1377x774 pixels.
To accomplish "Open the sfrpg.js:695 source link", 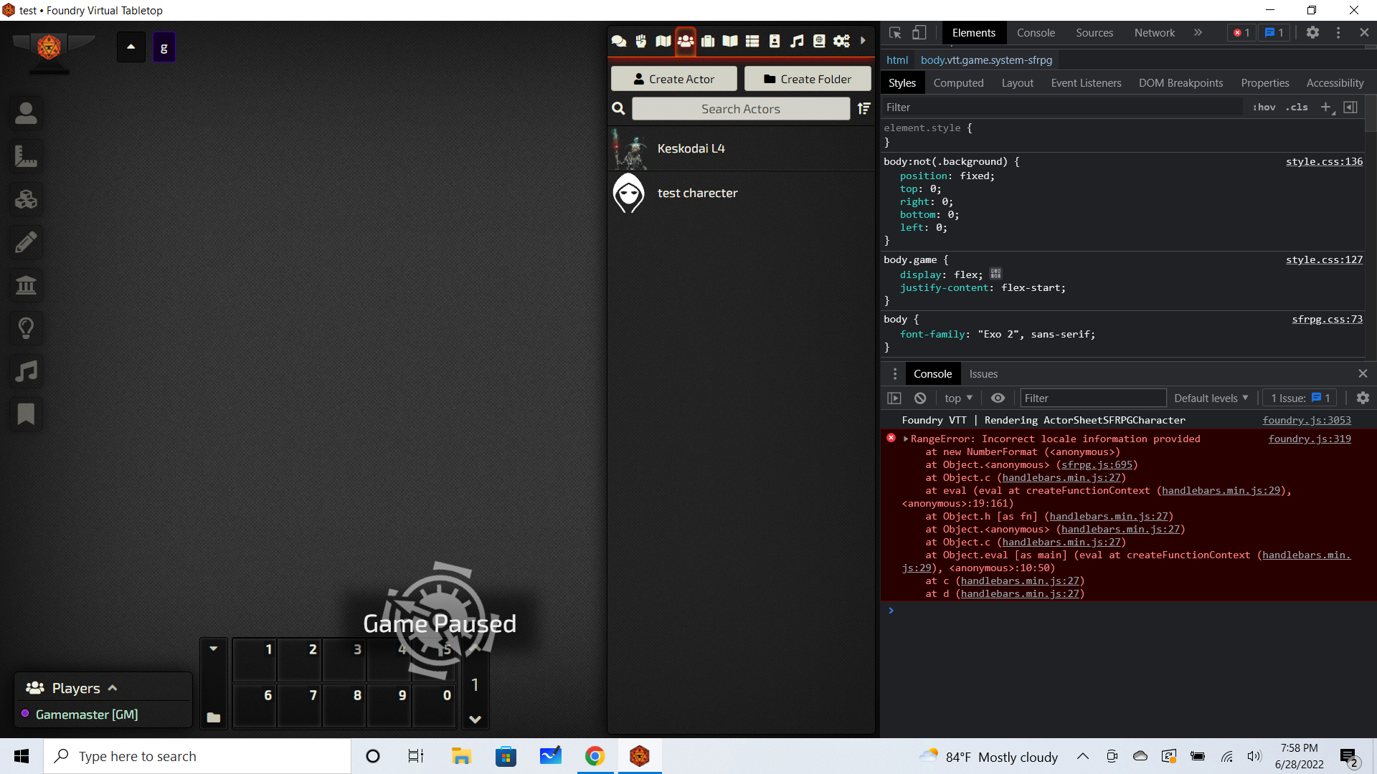I will click(x=1097, y=465).
